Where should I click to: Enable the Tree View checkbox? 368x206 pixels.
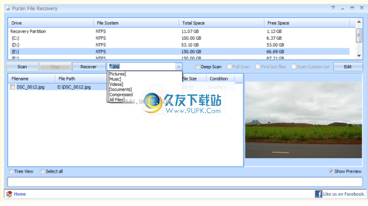[11, 171]
